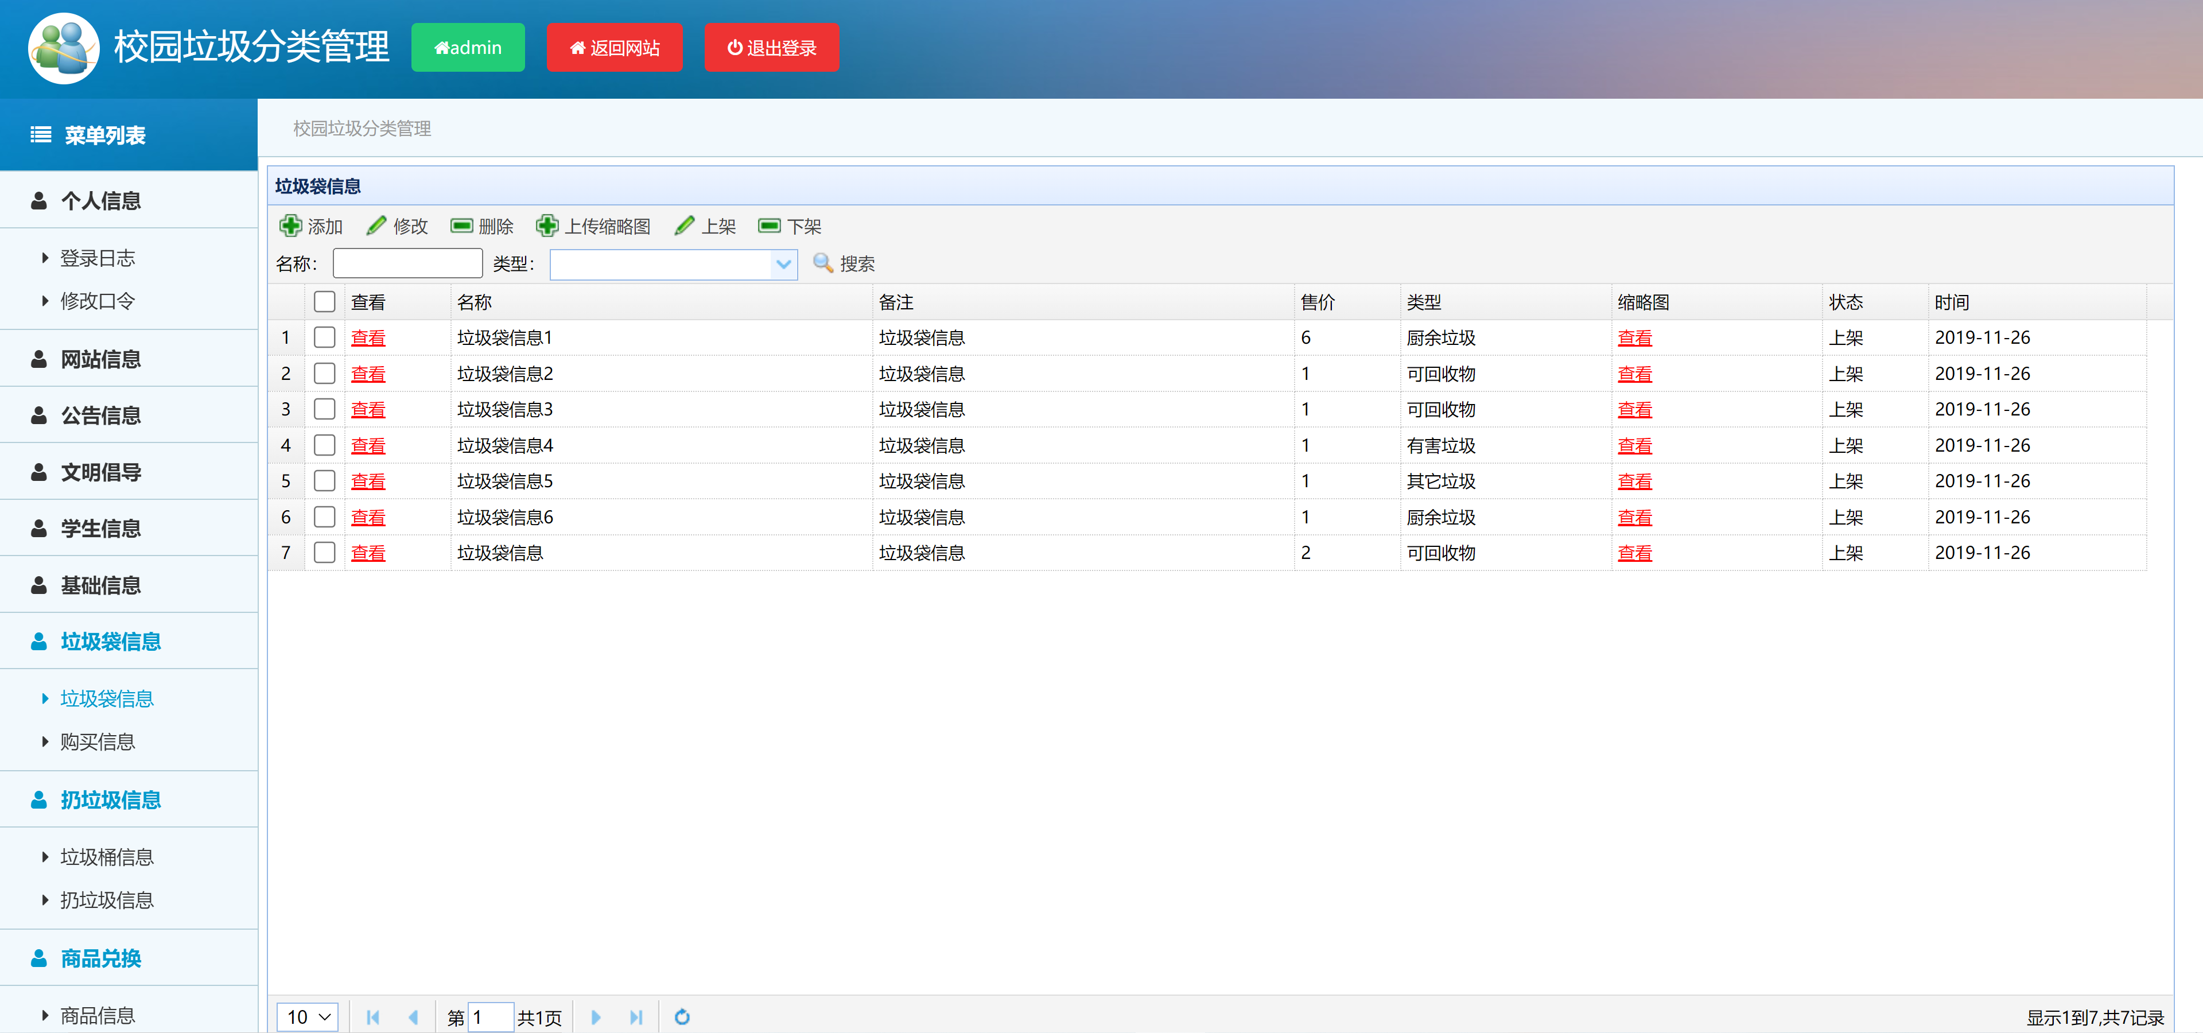Click the 删除 (Delete) icon
Image resolution: width=2203 pixels, height=1033 pixels.
(462, 226)
